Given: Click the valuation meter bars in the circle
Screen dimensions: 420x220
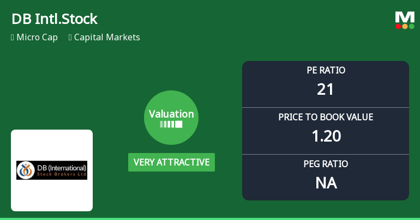Looking at the screenshot, I should [x=171, y=124].
